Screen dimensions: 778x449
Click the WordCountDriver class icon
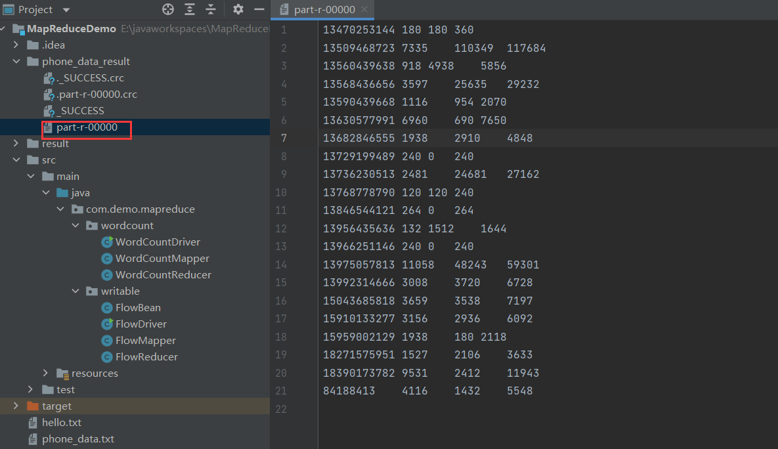click(x=106, y=242)
